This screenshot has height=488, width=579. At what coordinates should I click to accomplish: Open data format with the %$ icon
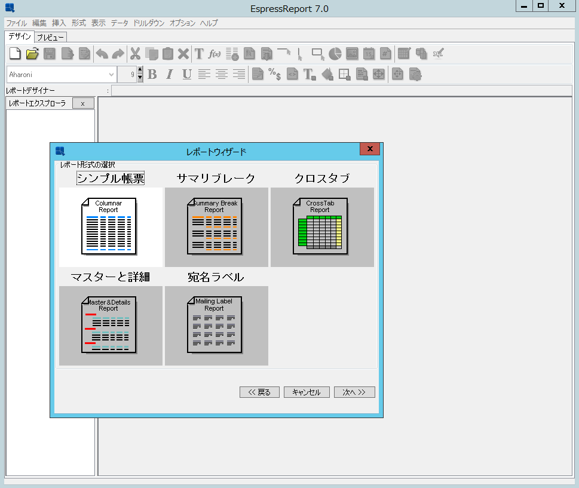pyautogui.click(x=275, y=74)
